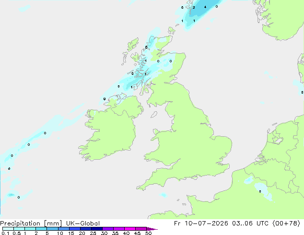The image size is (304, 235).
Task: Click the "UK-Global" model name text
Action: 83,223
